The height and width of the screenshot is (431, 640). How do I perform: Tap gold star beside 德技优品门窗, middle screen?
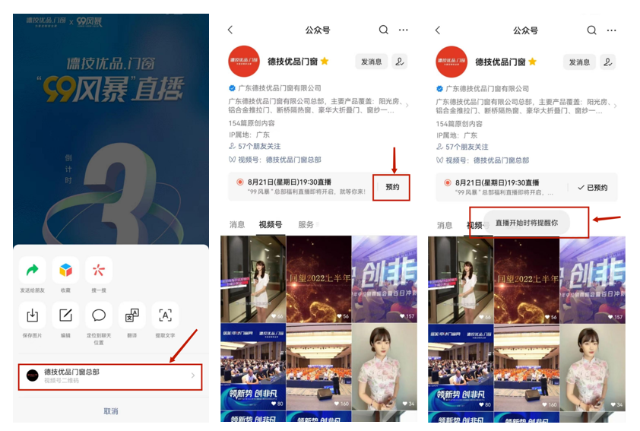click(325, 62)
